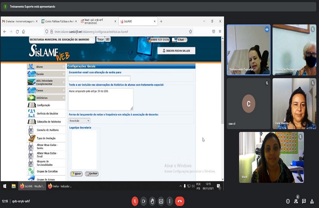The width and height of the screenshot is (319, 208).
Task: Open Consulta de Auditoria in the sidebar
Action: pos(46,130)
